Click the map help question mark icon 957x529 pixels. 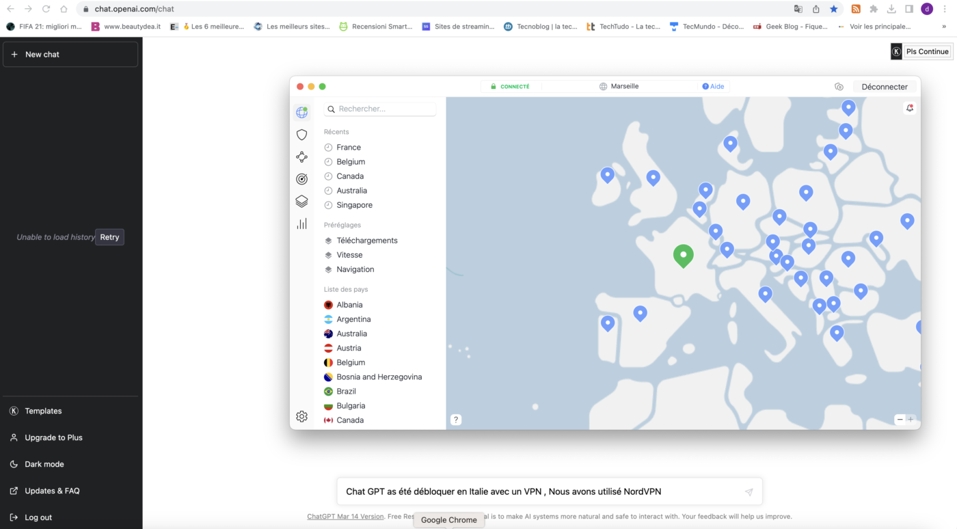click(456, 420)
